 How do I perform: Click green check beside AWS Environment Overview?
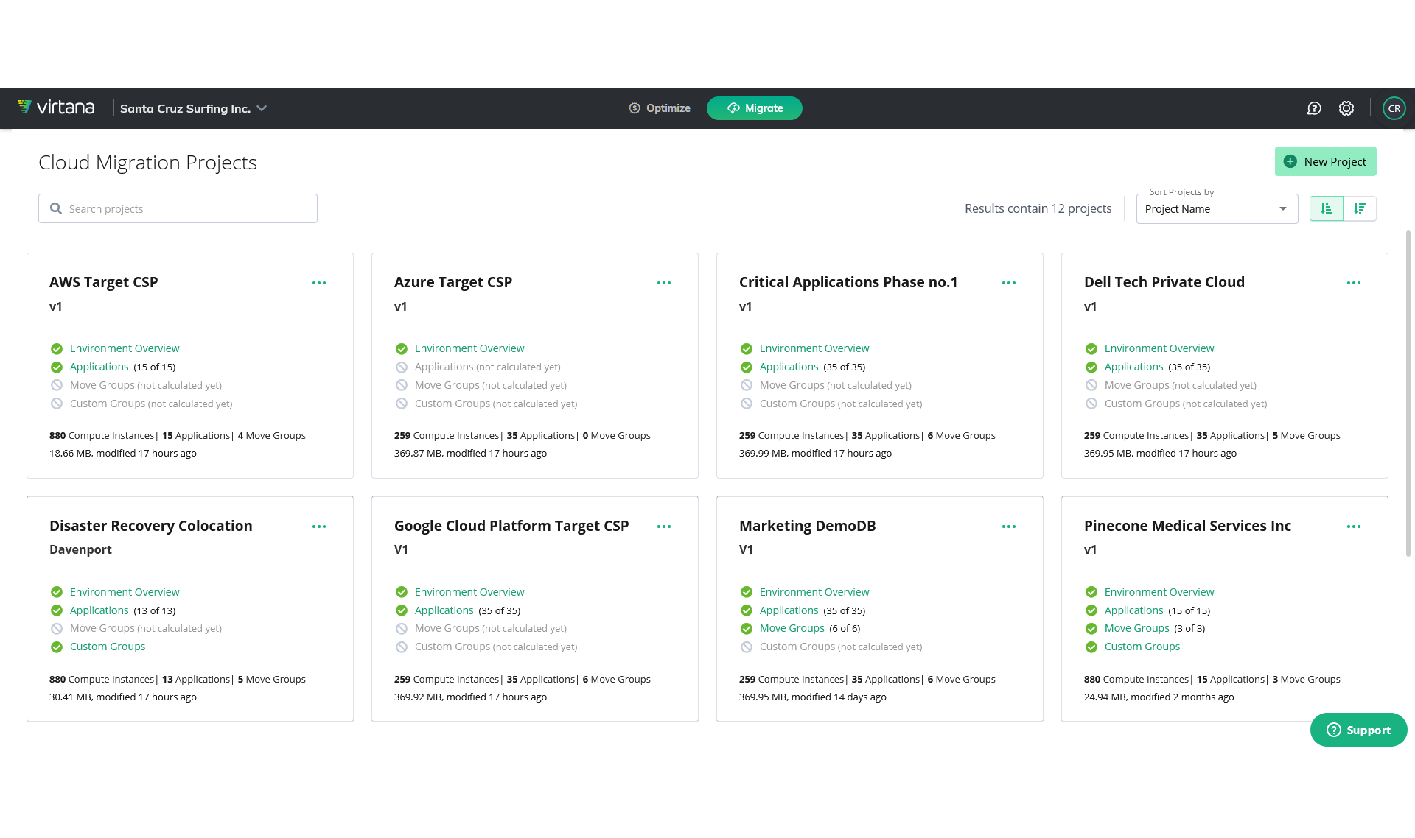[57, 349]
